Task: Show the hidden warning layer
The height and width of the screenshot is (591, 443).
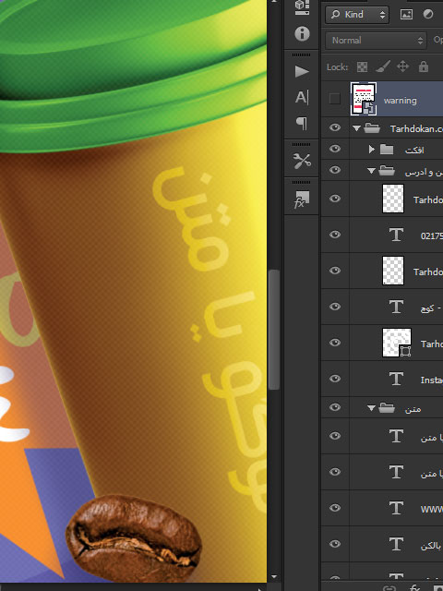Action: (334, 99)
